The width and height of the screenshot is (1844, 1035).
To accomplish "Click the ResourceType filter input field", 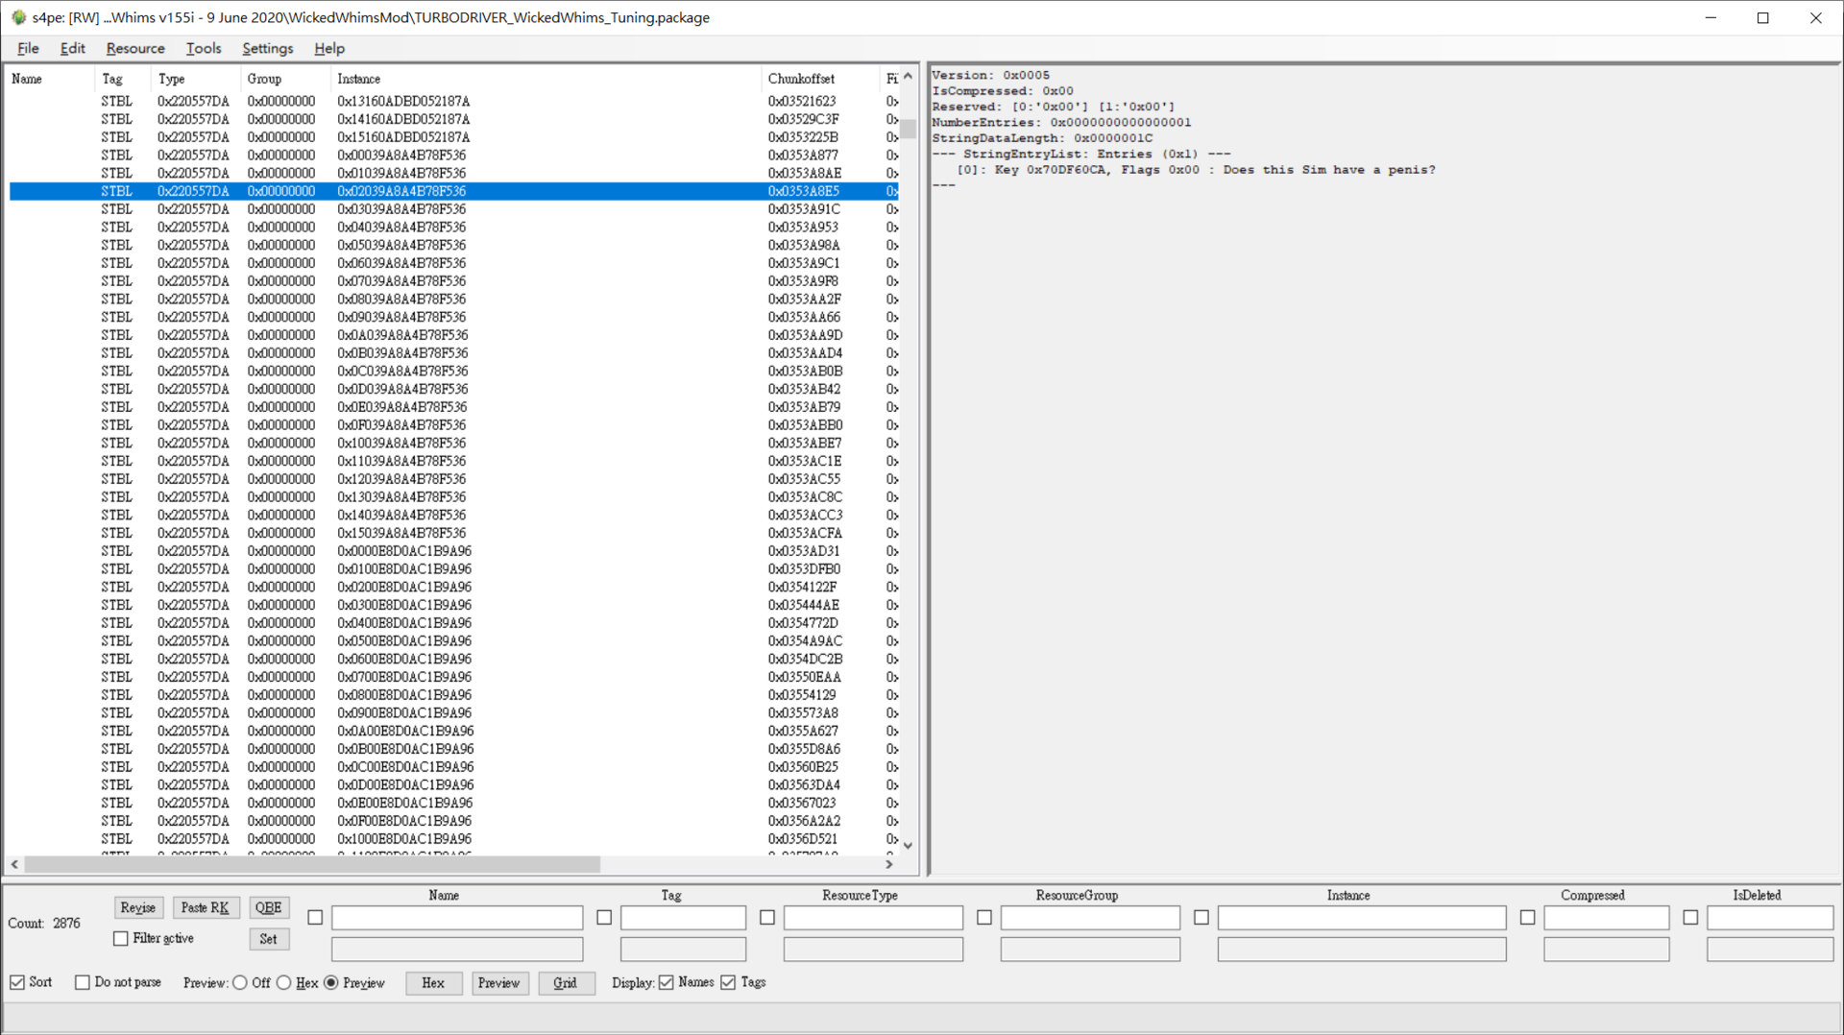I will 873,918.
